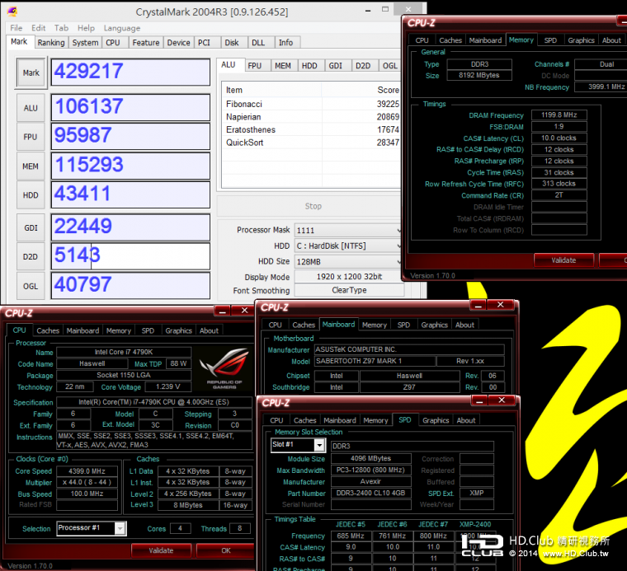Open the Feature tab in CrystalMark
Viewport: 627px width, 571px height.
click(x=146, y=43)
